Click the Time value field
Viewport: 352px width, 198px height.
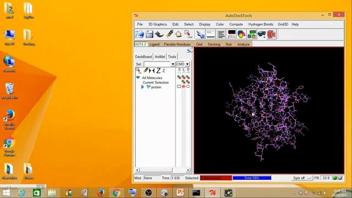[x=177, y=178]
